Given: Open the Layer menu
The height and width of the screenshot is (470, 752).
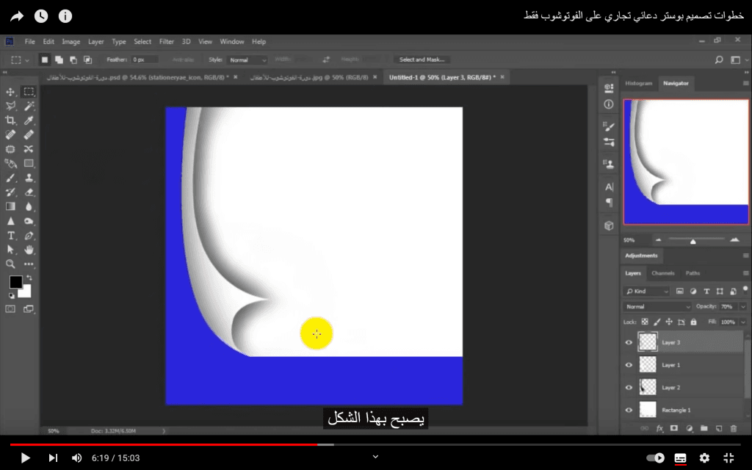Looking at the screenshot, I should (96, 42).
